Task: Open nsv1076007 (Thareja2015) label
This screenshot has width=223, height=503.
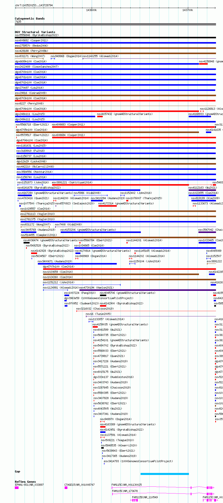Action: [x=144, y=198]
